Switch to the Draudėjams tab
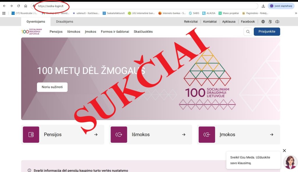 [65, 21]
